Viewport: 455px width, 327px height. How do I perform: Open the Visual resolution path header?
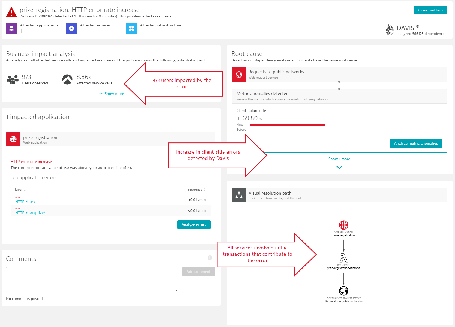(339, 195)
